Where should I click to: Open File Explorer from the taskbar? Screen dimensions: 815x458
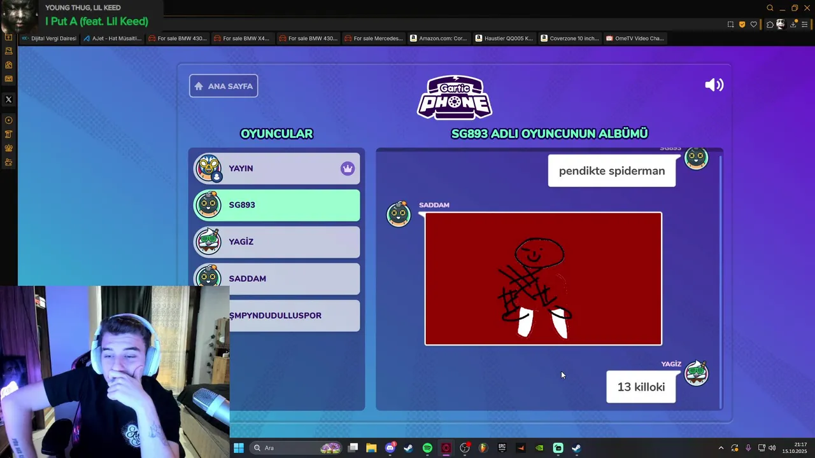pyautogui.click(x=371, y=448)
